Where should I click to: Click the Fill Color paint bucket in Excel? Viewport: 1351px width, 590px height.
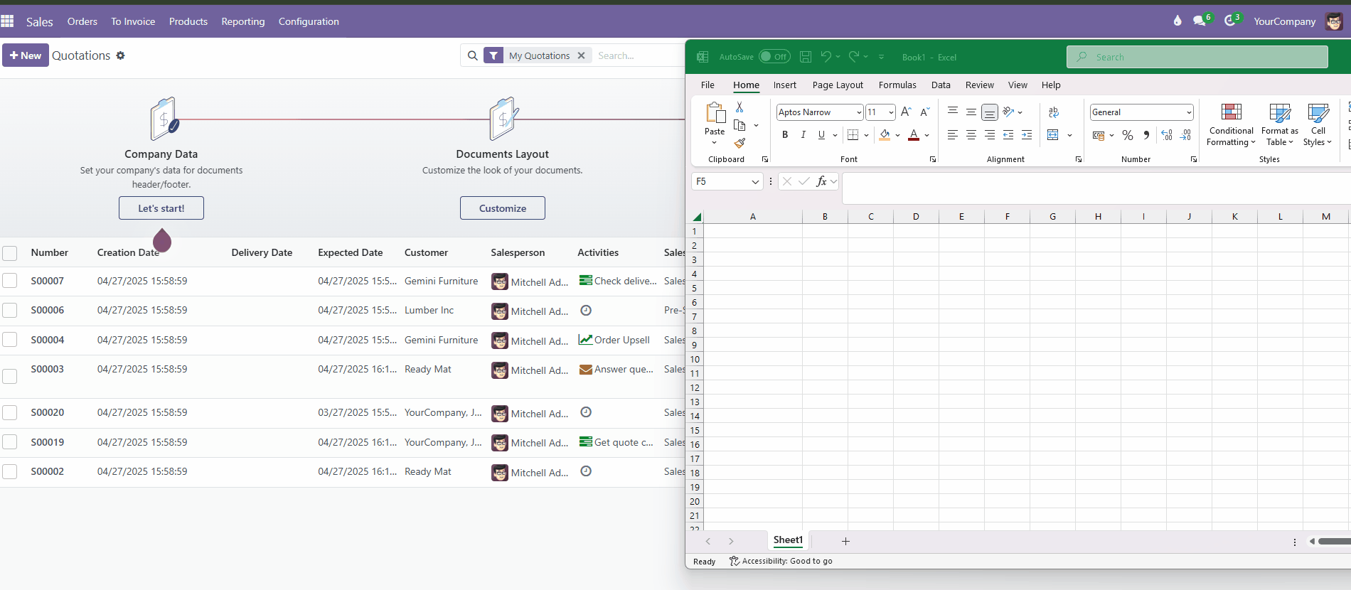coord(885,134)
